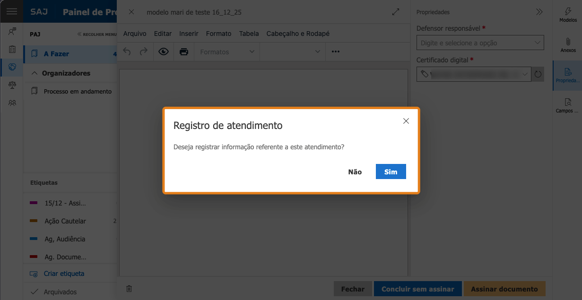Collapse the Propriedades panel
This screenshot has height=300, width=582.
coord(539,12)
